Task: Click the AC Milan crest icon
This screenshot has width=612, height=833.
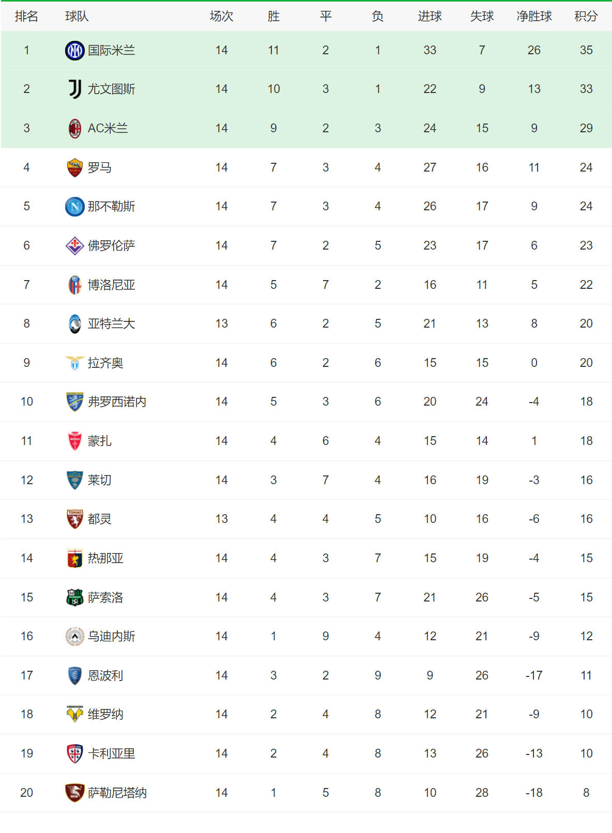Action: pos(75,129)
